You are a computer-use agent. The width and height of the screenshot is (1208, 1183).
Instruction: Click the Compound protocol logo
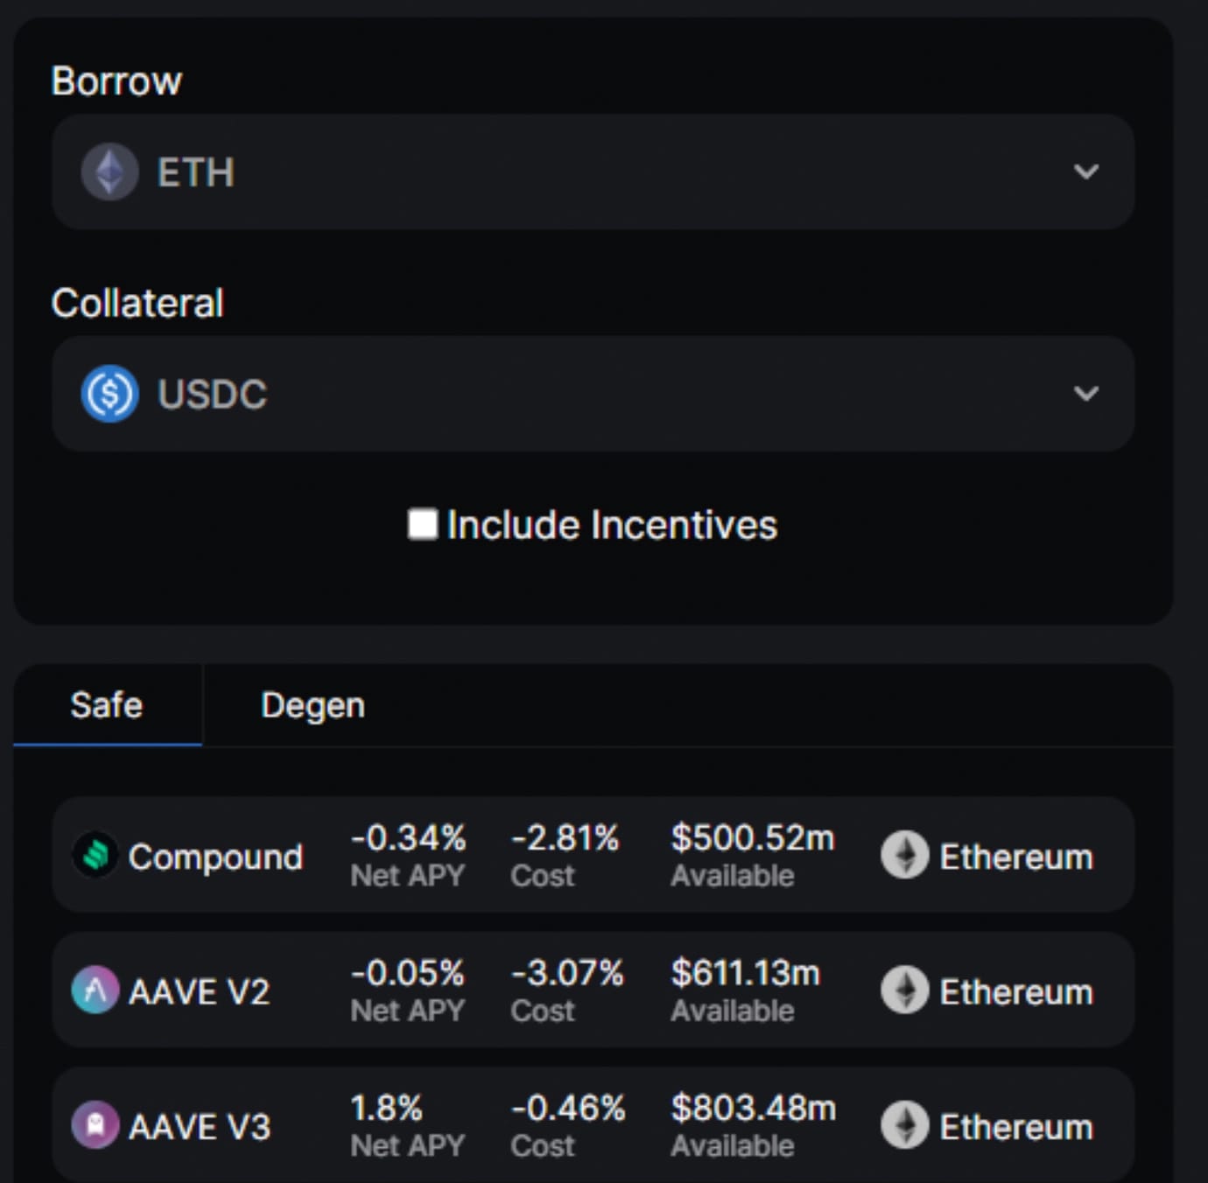[95, 855]
